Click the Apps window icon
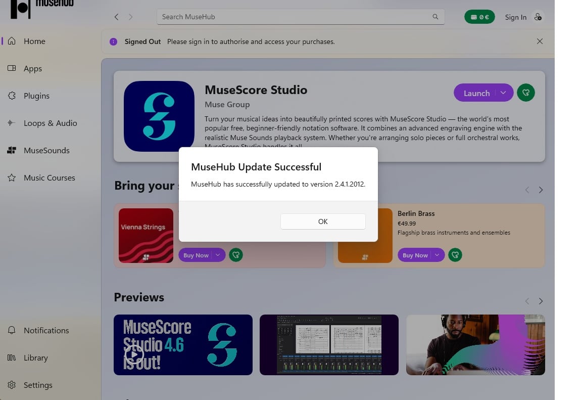 [x=12, y=68]
